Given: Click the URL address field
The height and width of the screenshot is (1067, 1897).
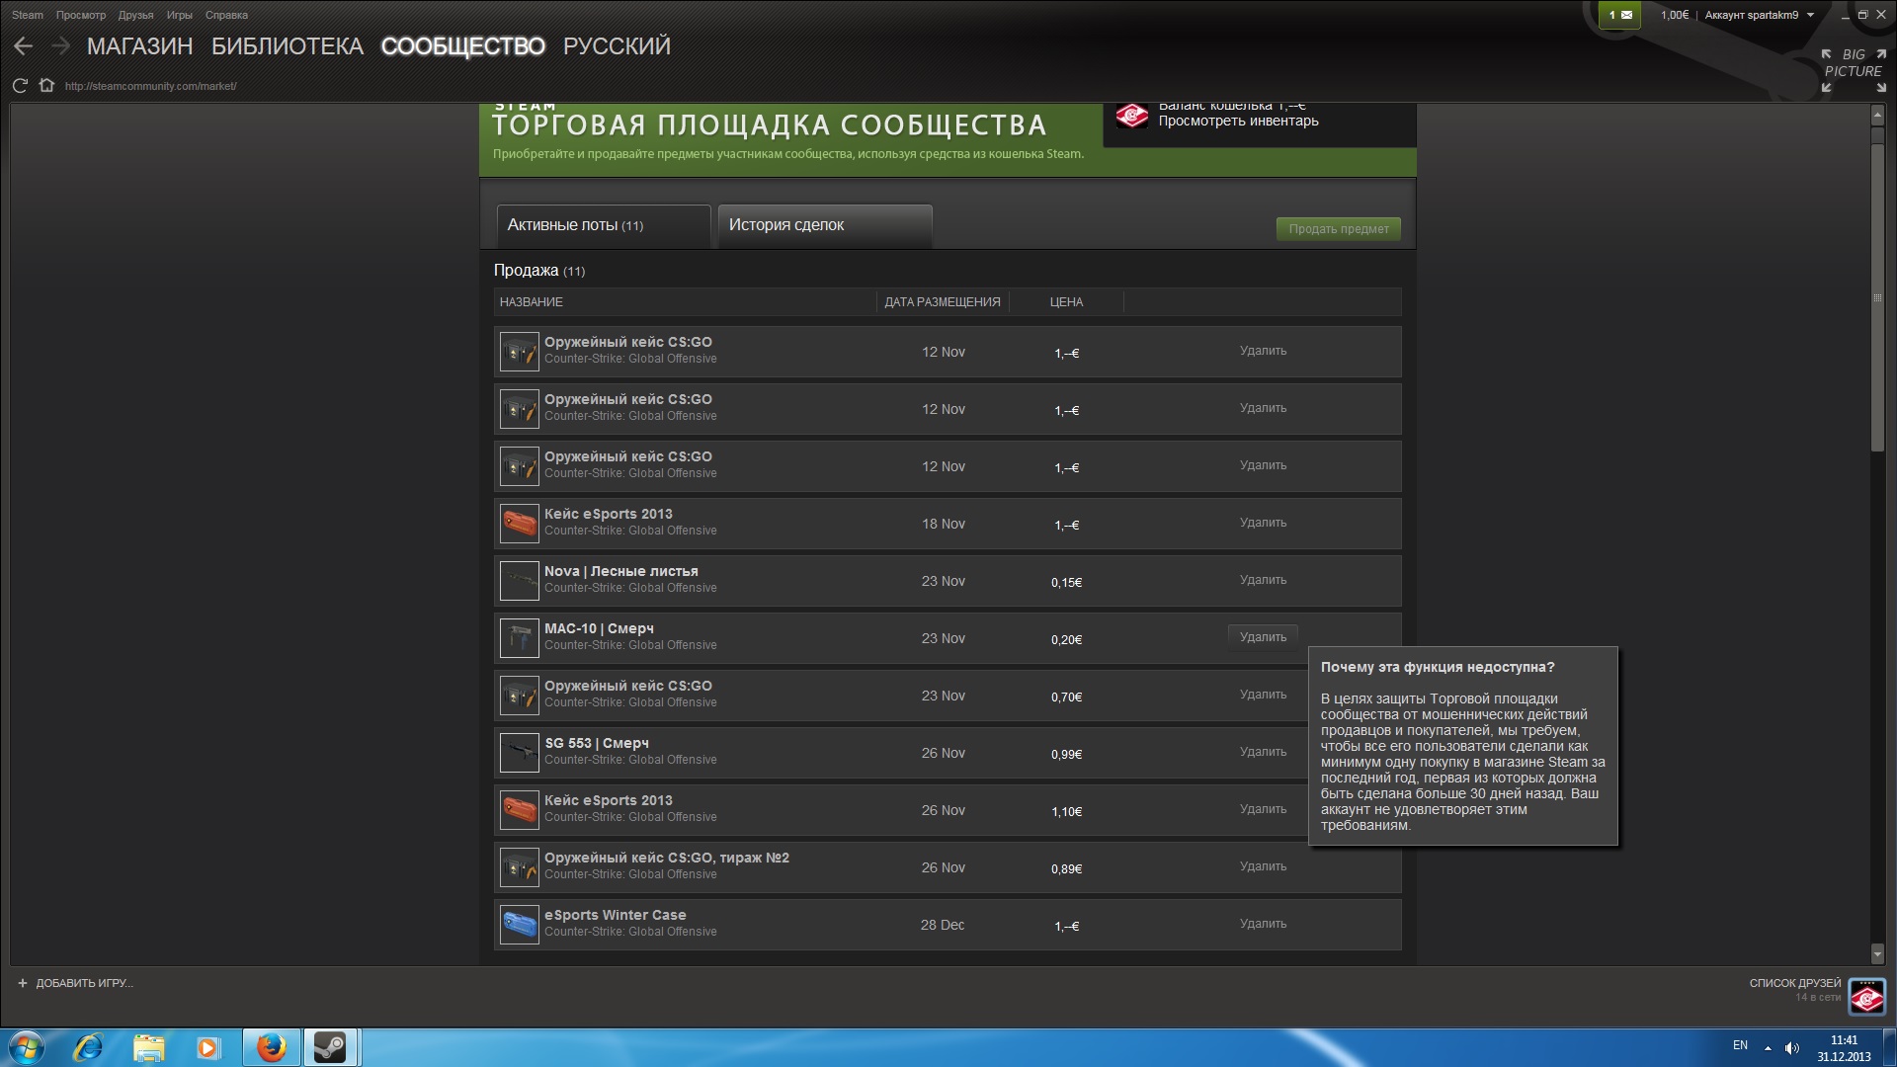Looking at the screenshot, I should click(151, 86).
